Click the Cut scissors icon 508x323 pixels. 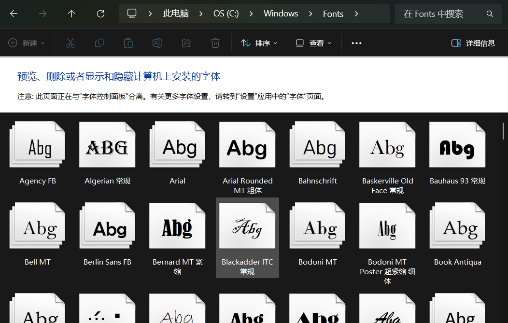click(71, 43)
